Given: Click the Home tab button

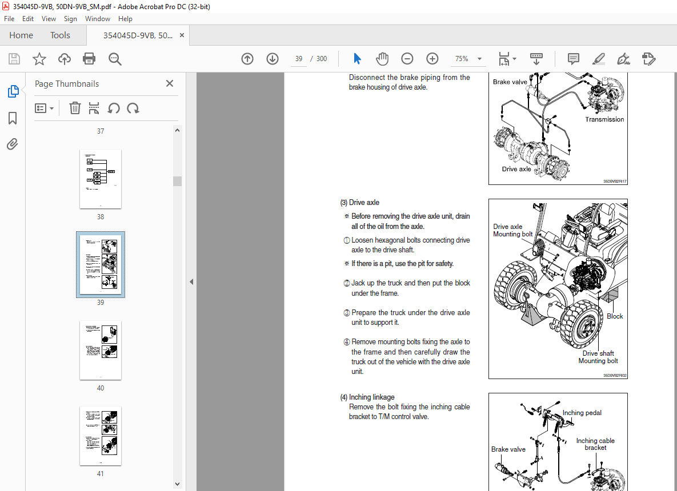Looking at the screenshot, I should [21, 35].
